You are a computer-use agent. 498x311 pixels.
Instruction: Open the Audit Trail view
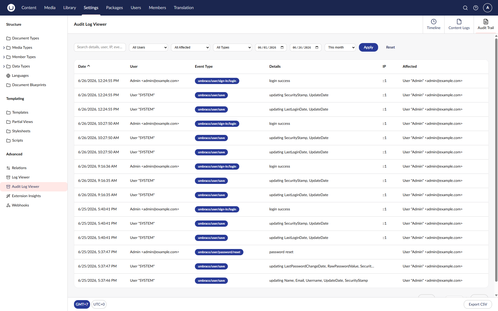pyautogui.click(x=486, y=24)
